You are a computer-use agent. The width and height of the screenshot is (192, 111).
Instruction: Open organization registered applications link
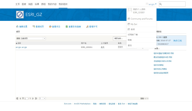pyautogui.click(x=161, y=73)
